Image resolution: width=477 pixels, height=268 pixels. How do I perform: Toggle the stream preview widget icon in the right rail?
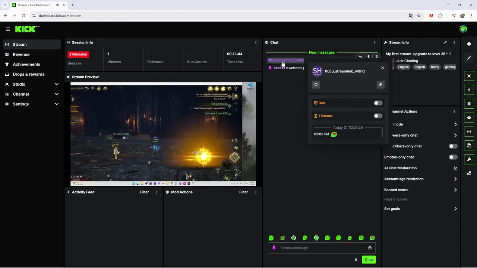469,76
